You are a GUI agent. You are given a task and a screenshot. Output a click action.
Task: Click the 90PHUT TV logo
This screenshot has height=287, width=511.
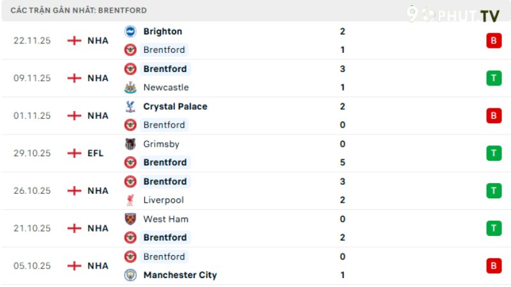454,15
